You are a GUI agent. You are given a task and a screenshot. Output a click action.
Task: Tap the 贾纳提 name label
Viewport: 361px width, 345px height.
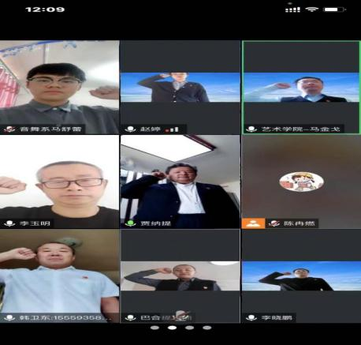(156, 223)
